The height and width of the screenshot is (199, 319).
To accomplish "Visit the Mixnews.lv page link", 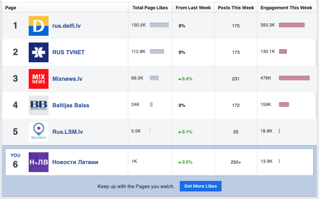I will click(68, 79).
